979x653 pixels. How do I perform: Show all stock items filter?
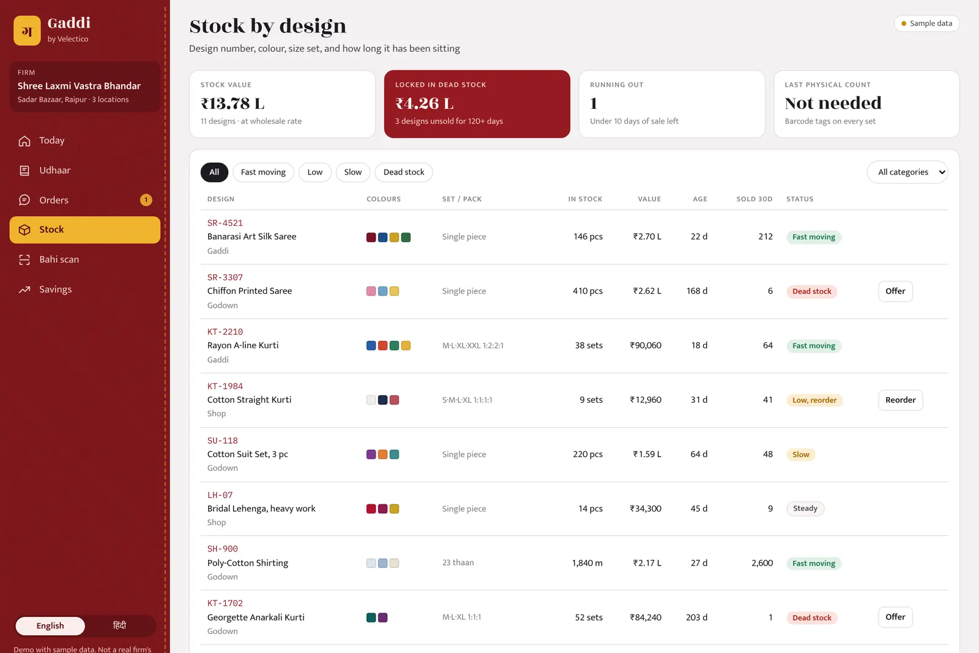point(214,172)
